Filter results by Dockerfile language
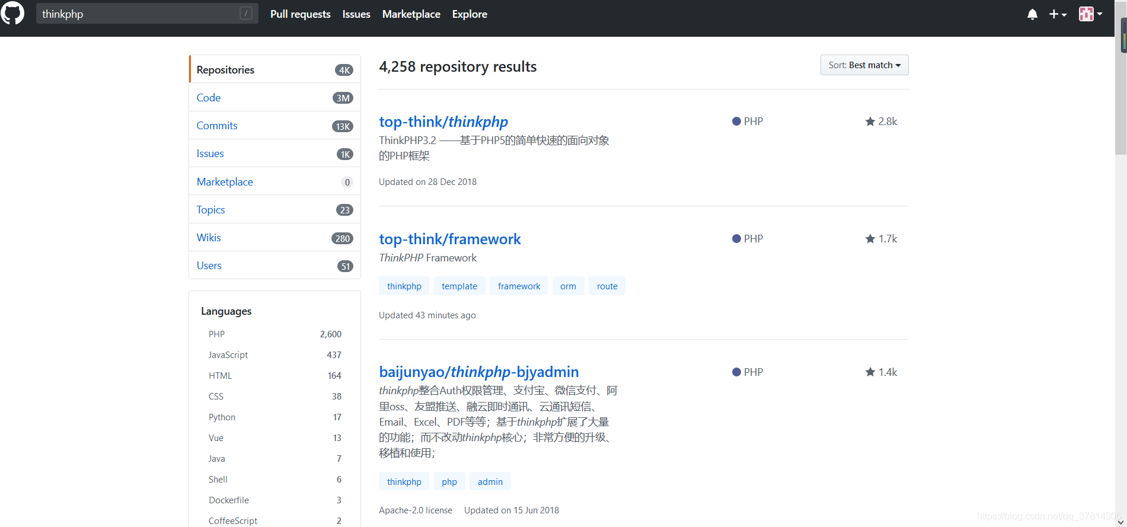The image size is (1127, 527). (x=274, y=500)
